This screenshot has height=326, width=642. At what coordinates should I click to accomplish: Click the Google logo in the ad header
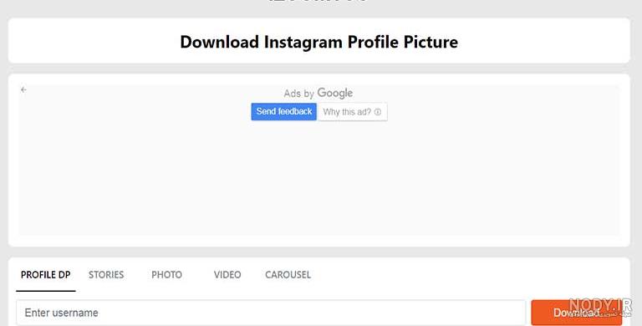pyautogui.click(x=335, y=94)
